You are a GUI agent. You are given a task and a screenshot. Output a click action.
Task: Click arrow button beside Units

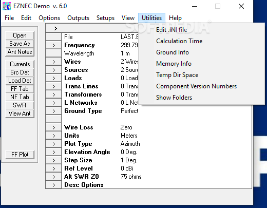coord(54,136)
